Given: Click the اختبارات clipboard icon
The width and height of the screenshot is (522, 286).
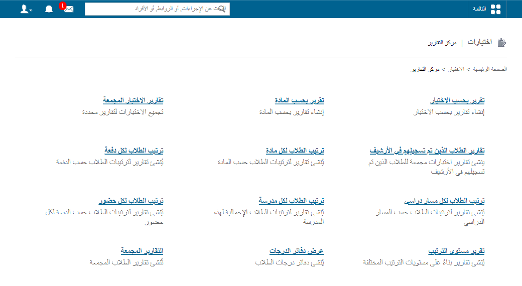Looking at the screenshot, I should [502, 43].
